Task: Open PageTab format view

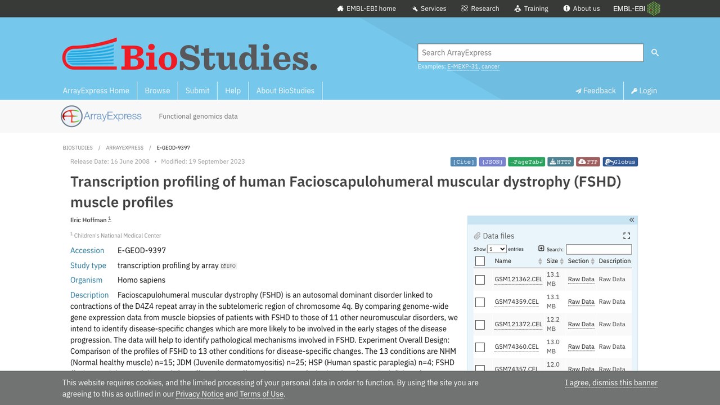Action: click(526, 162)
